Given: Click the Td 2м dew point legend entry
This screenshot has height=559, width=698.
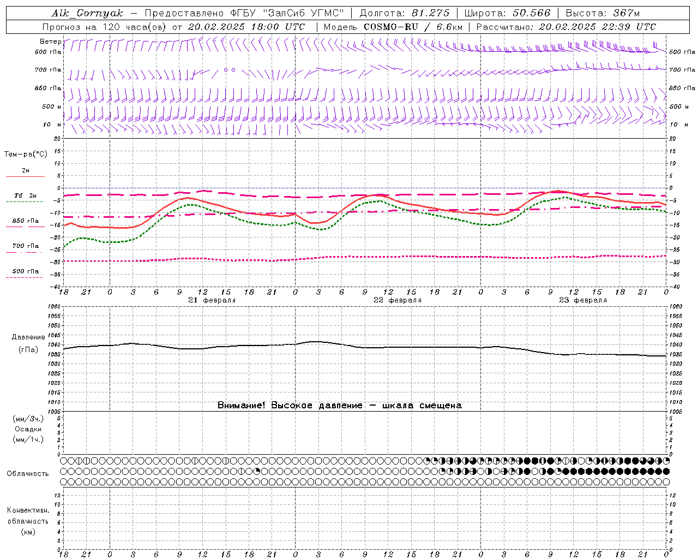Looking at the screenshot, I should (x=25, y=195).
